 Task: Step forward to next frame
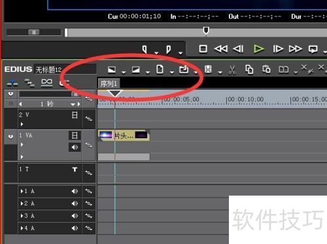(278, 49)
